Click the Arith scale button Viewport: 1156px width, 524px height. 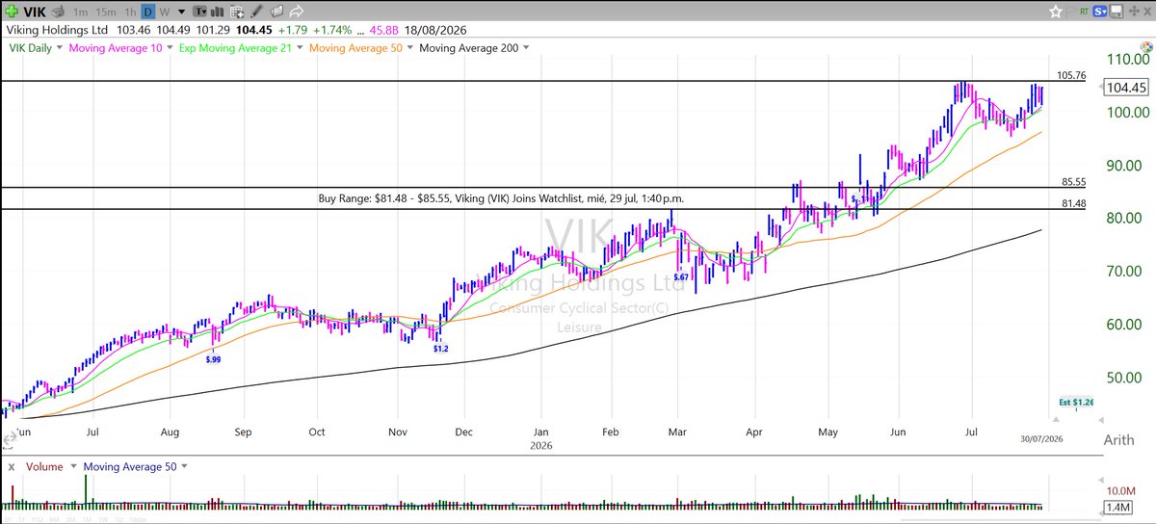click(1120, 440)
